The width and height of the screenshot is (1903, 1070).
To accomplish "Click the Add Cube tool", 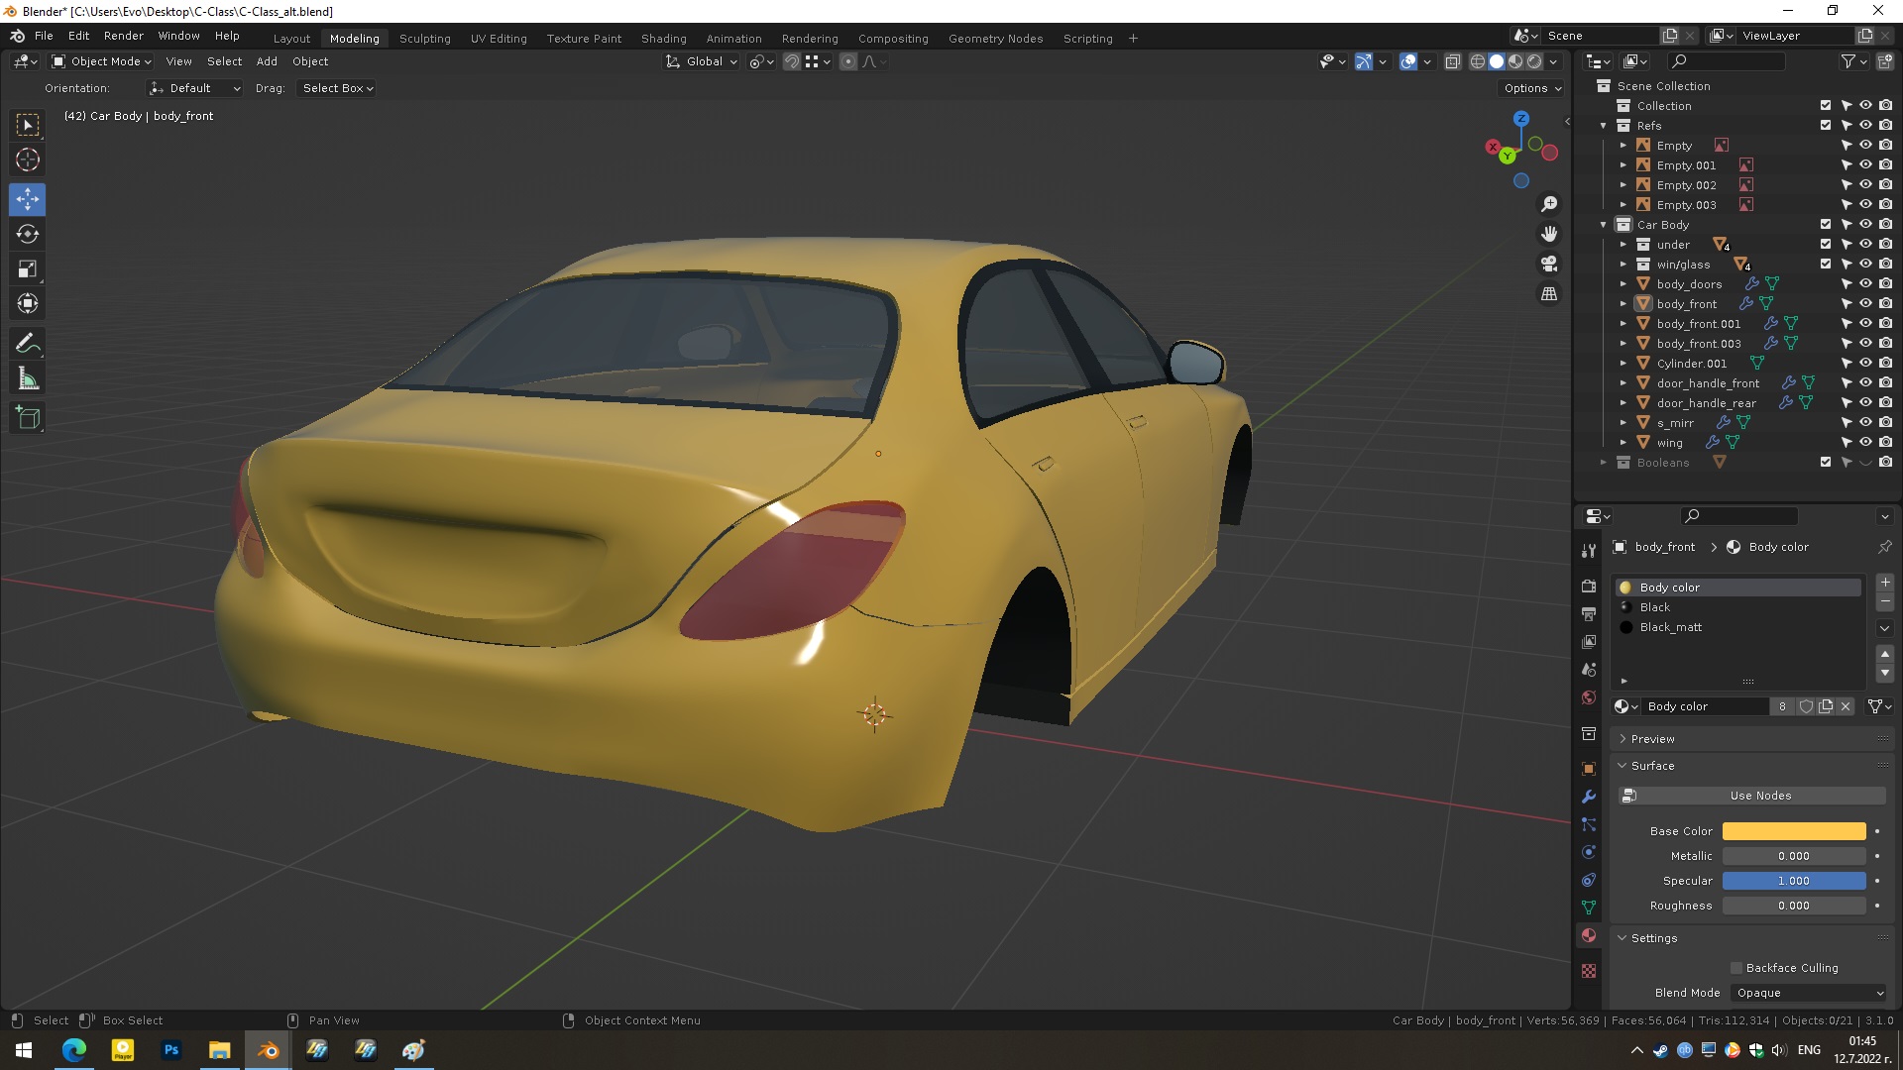I will click(x=28, y=418).
